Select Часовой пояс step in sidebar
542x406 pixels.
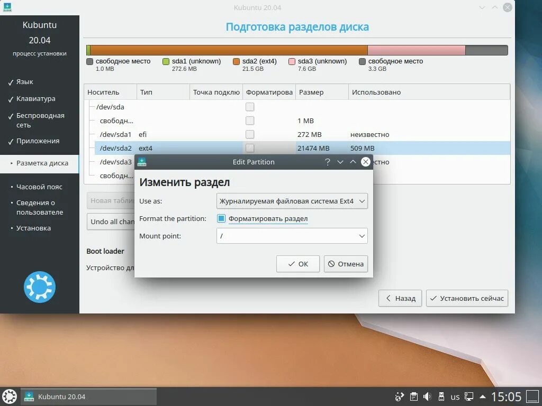click(39, 187)
